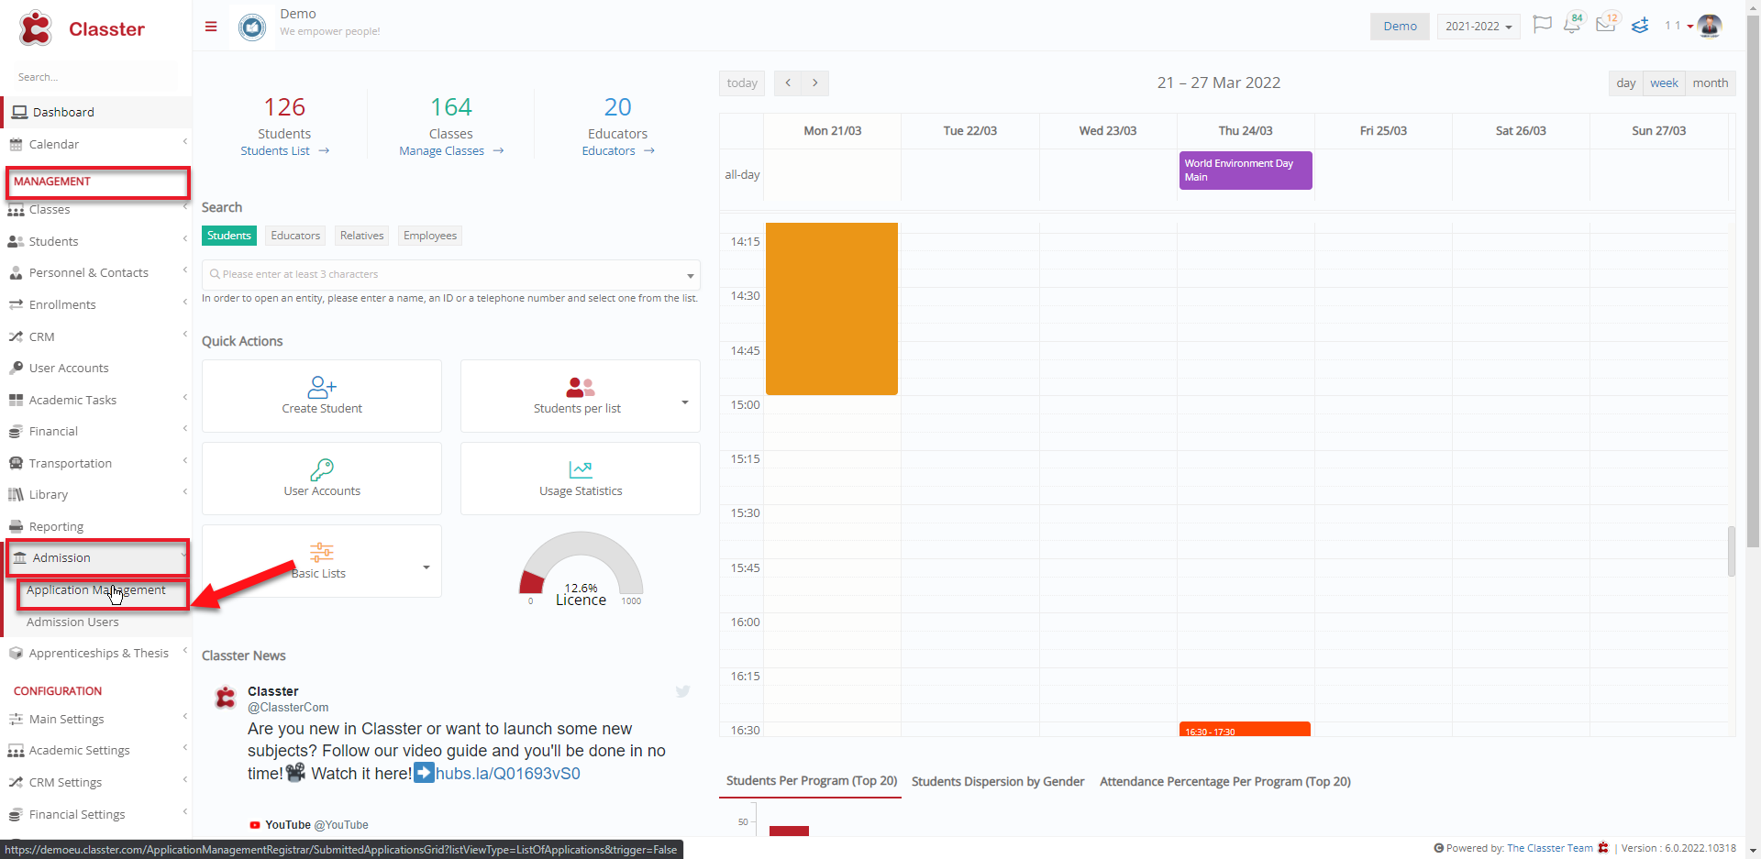Open the Demo institute logo
Screen dimensions: 1761x859
[x=252, y=27]
